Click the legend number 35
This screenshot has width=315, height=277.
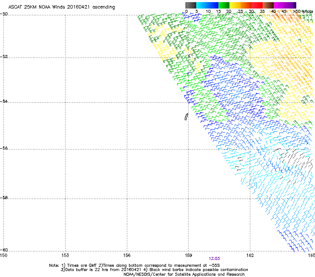coord(262,12)
